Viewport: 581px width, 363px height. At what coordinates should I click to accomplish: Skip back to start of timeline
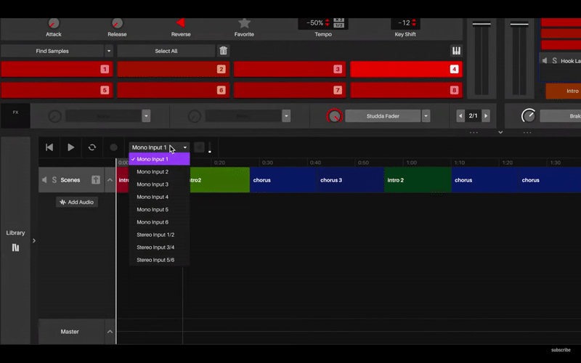tap(49, 147)
